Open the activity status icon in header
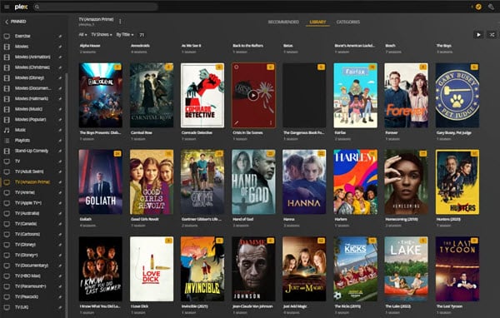500x318 pixels. point(478,7)
